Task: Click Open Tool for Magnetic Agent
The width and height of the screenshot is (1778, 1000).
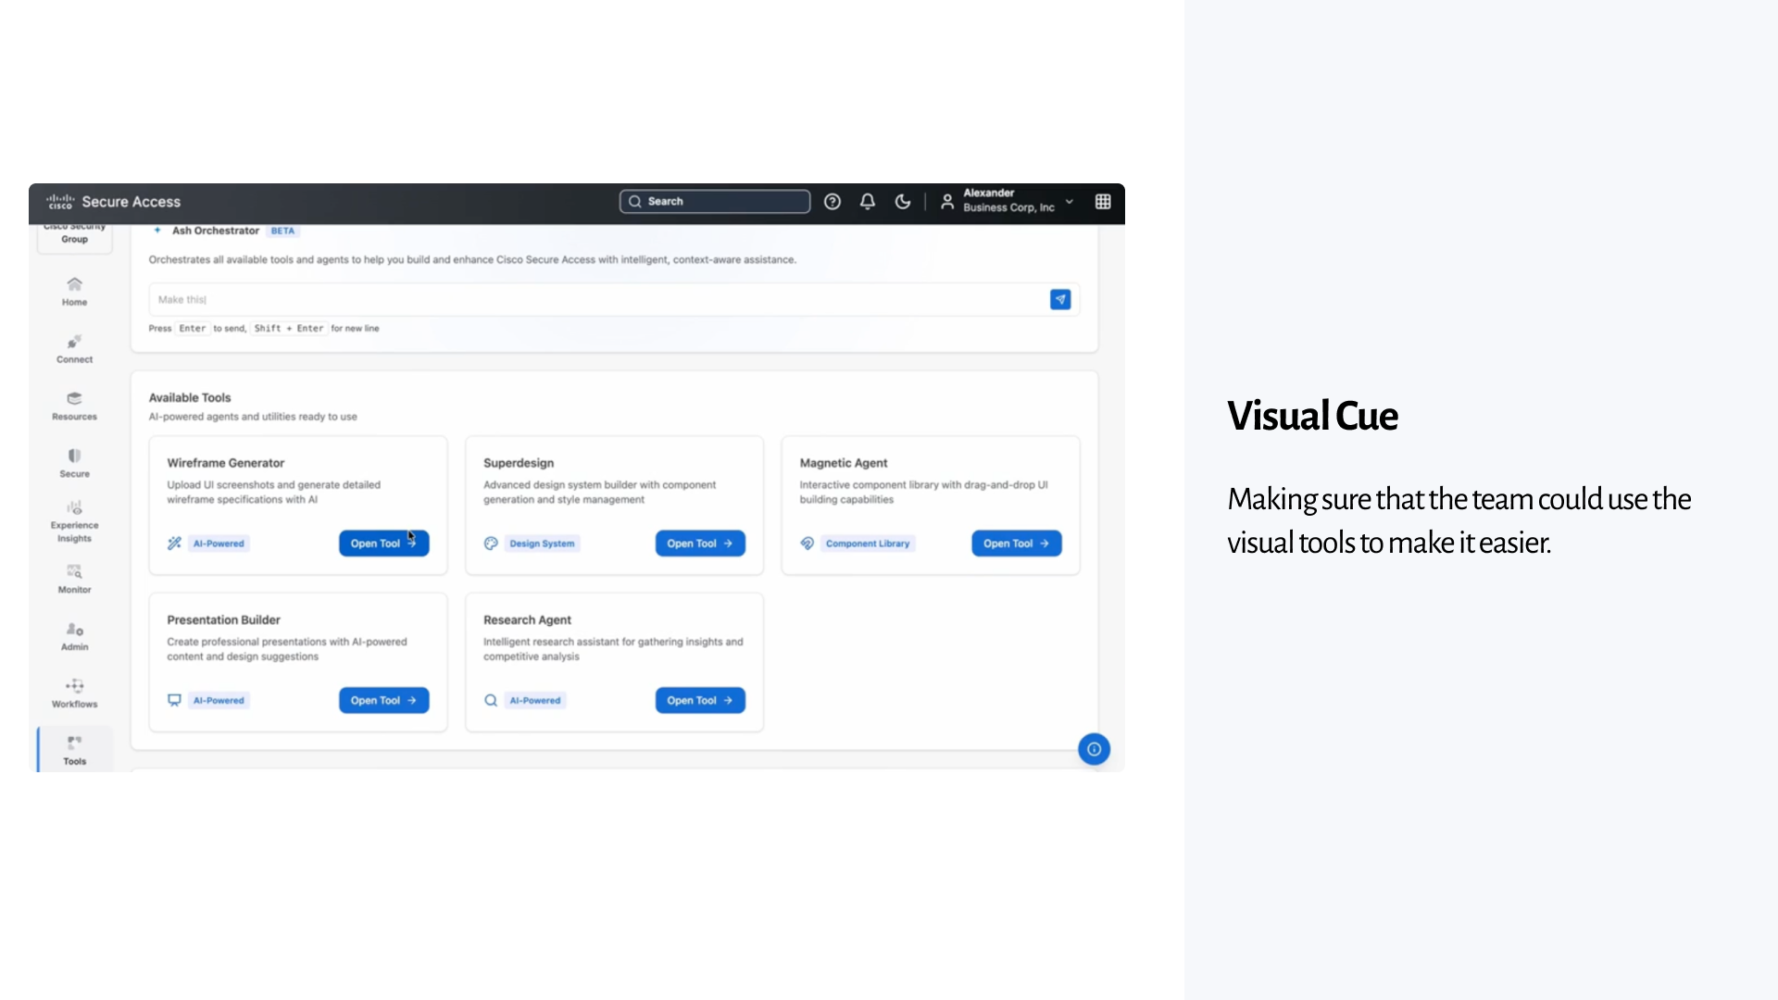Action: coord(1016,544)
